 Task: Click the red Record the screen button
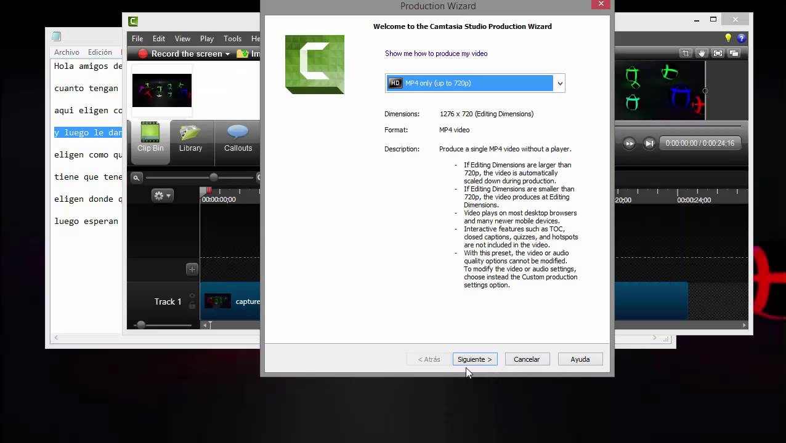[179, 54]
